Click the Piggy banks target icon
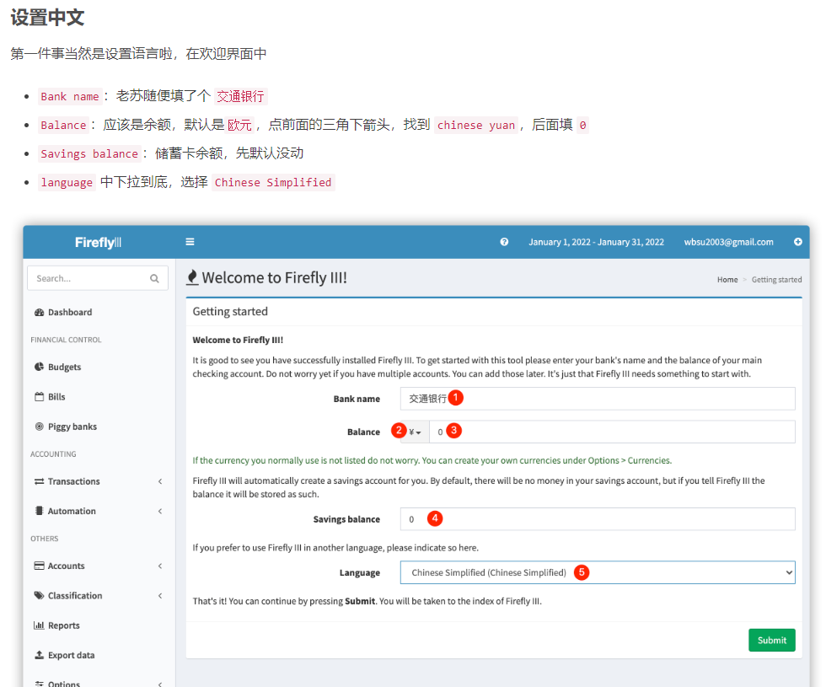The image size is (826, 687). pyautogui.click(x=39, y=427)
